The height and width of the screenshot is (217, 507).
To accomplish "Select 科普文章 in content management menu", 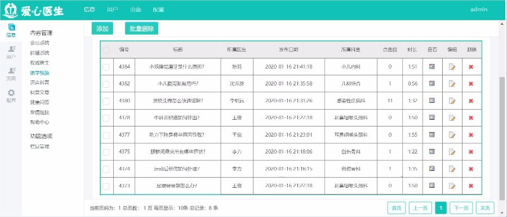I will pos(39,92).
